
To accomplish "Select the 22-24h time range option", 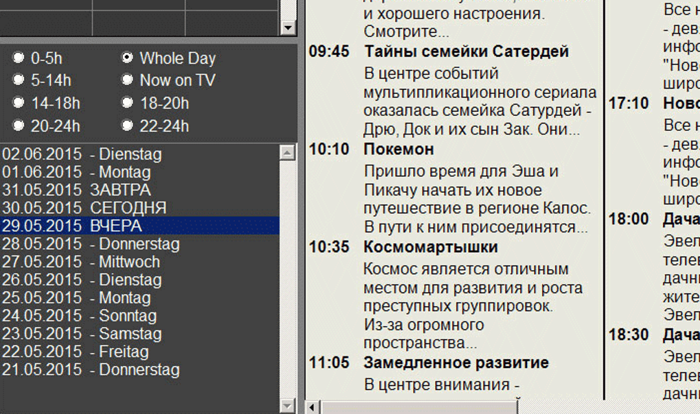I will pyautogui.click(x=127, y=126).
